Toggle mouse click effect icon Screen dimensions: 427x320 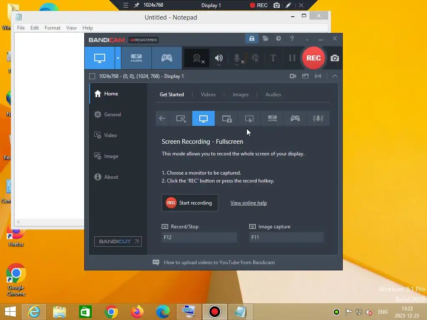pyautogui.click(x=255, y=58)
